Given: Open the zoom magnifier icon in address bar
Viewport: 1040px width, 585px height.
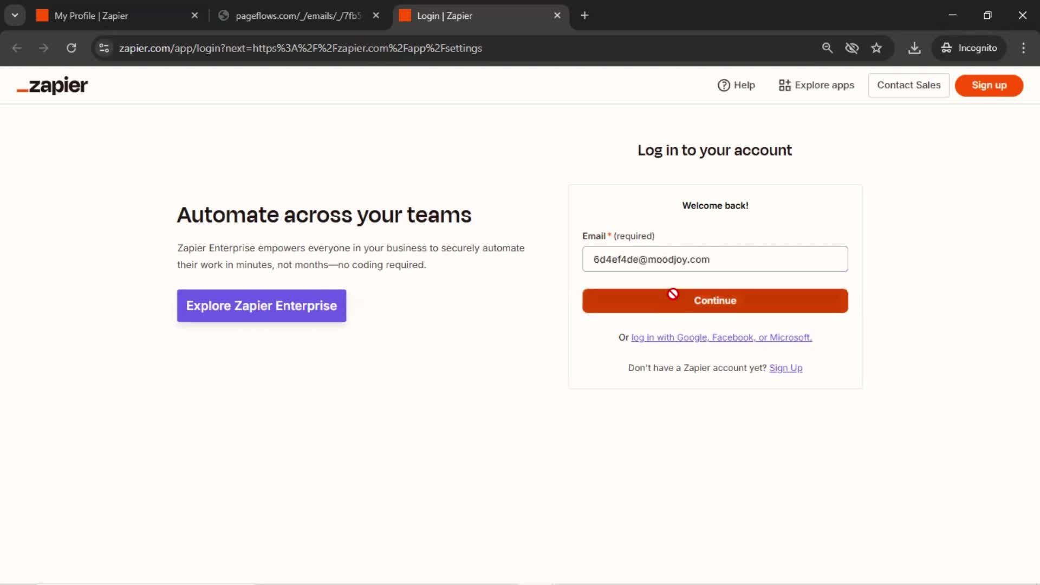Looking at the screenshot, I should point(827,48).
